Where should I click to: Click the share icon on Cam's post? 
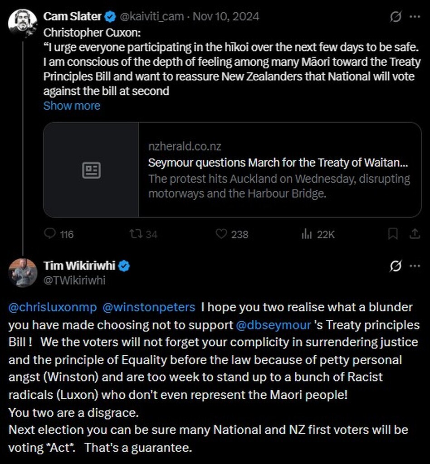point(415,234)
